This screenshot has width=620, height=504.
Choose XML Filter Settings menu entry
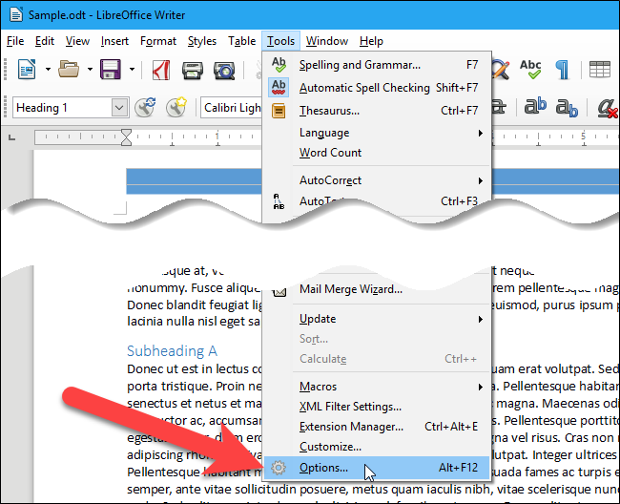pyautogui.click(x=377, y=407)
